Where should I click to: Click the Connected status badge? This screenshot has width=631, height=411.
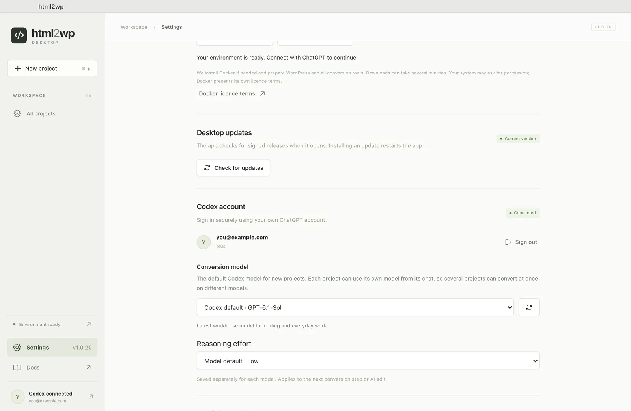(523, 213)
